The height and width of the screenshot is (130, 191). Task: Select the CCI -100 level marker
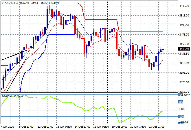click(x=181, y=117)
